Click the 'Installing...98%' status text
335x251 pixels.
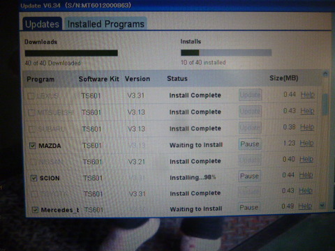(193, 178)
